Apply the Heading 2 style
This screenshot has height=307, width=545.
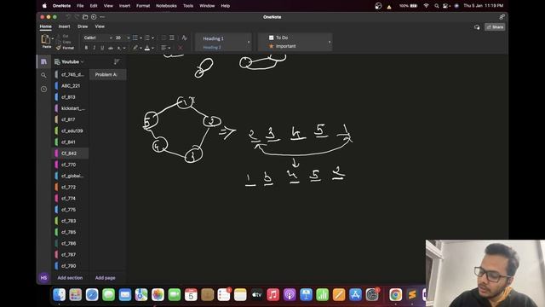pyautogui.click(x=212, y=48)
